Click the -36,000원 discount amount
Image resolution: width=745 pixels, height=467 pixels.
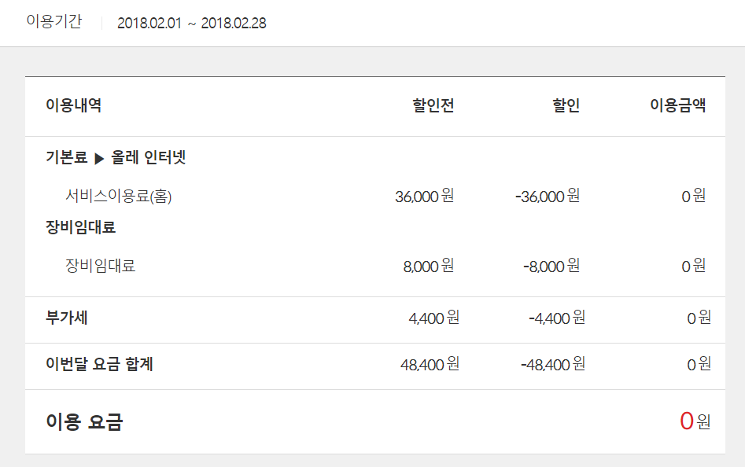tap(547, 196)
